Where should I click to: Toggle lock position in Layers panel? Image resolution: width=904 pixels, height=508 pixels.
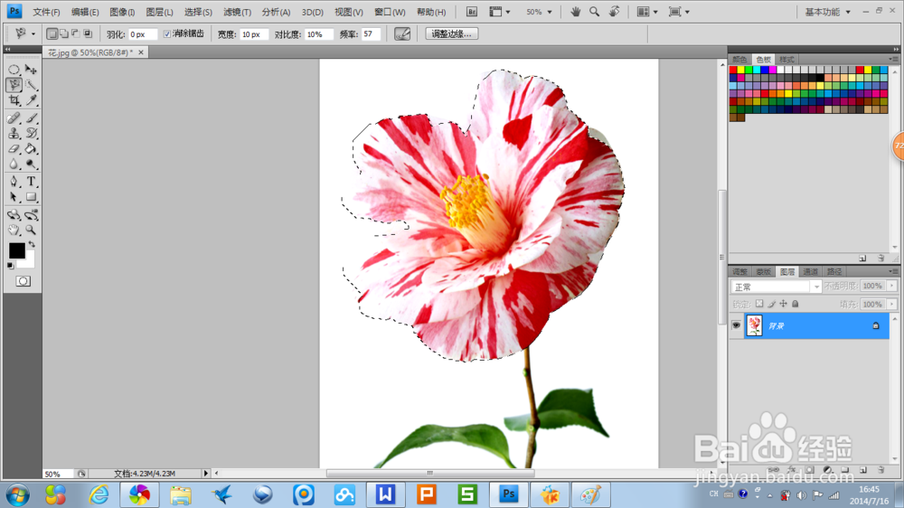[x=783, y=304]
